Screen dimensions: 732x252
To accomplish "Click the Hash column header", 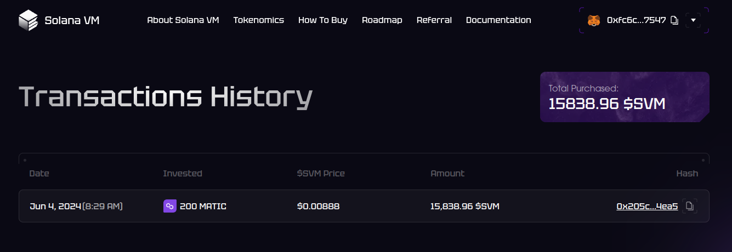I will click(x=687, y=174).
